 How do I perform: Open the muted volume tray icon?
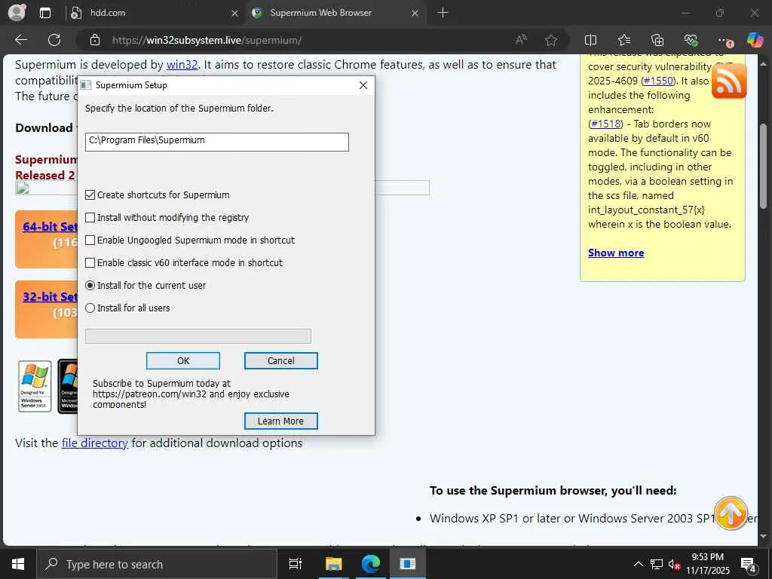[x=674, y=564]
